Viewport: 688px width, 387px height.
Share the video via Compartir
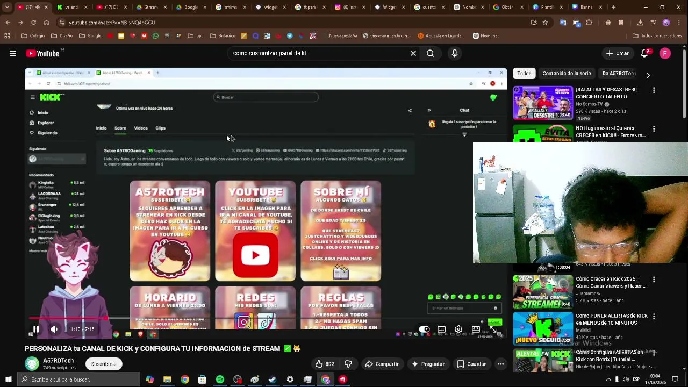pos(382,364)
